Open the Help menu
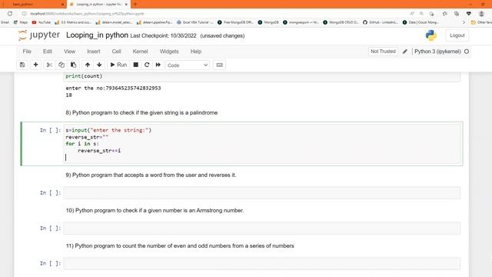 tap(196, 52)
